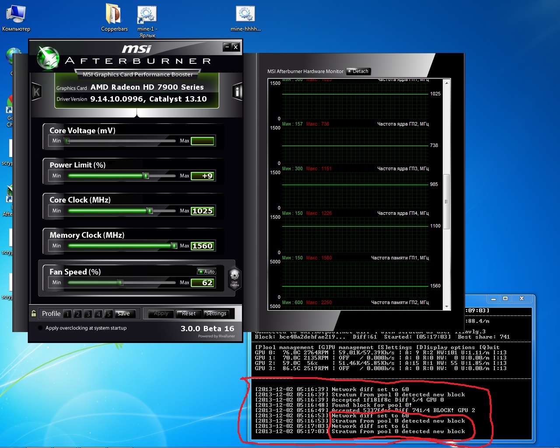Open the Copperbars folder on desktop
The width and height of the screenshot is (560, 448).
[x=114, y=17]
